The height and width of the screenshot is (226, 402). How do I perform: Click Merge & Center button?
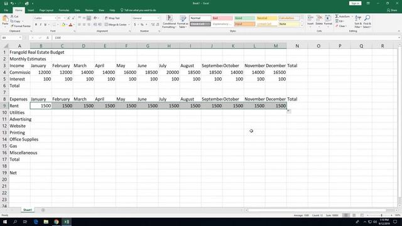pos(116,24)
